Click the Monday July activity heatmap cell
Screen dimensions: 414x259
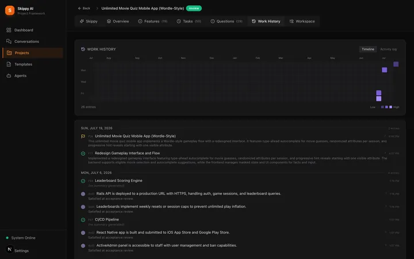385,70
